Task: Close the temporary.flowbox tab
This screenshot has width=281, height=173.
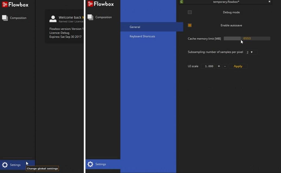Action: coord(269,1)
